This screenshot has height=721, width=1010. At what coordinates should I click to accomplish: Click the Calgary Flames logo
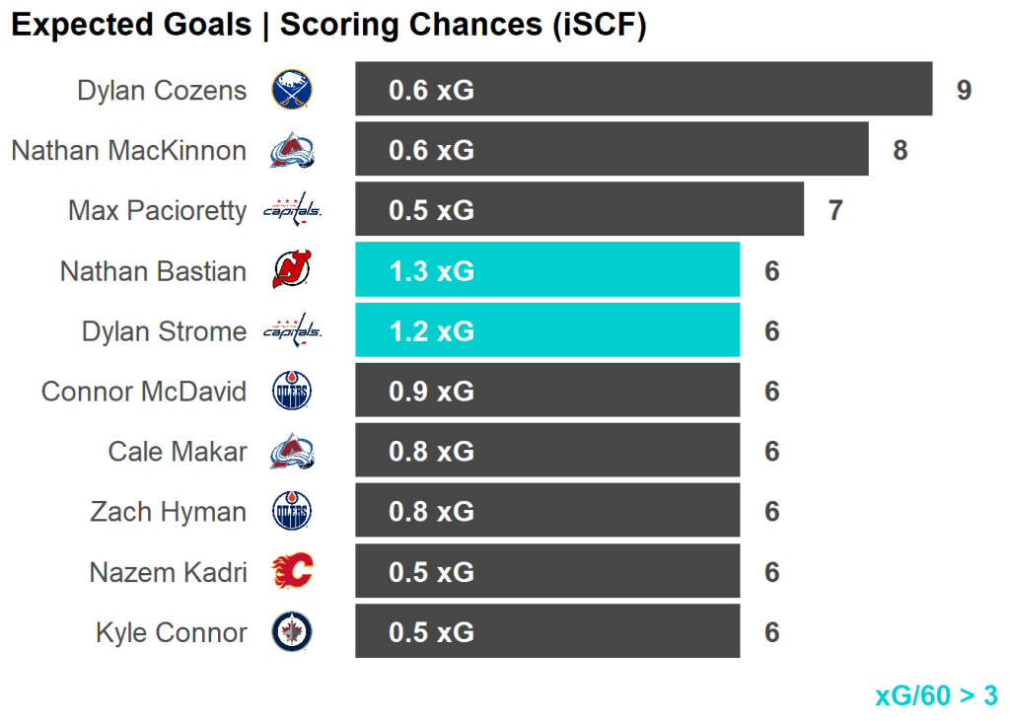click(x=292, y=572)
